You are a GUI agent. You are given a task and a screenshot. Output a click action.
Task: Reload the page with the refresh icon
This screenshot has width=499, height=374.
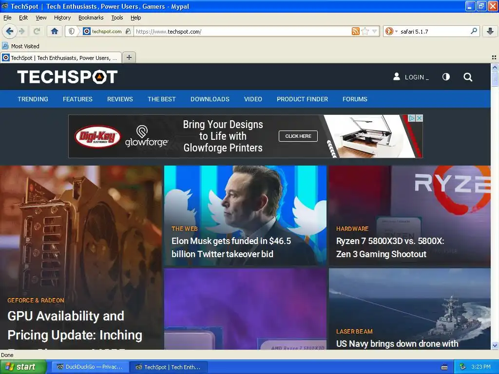37,31
